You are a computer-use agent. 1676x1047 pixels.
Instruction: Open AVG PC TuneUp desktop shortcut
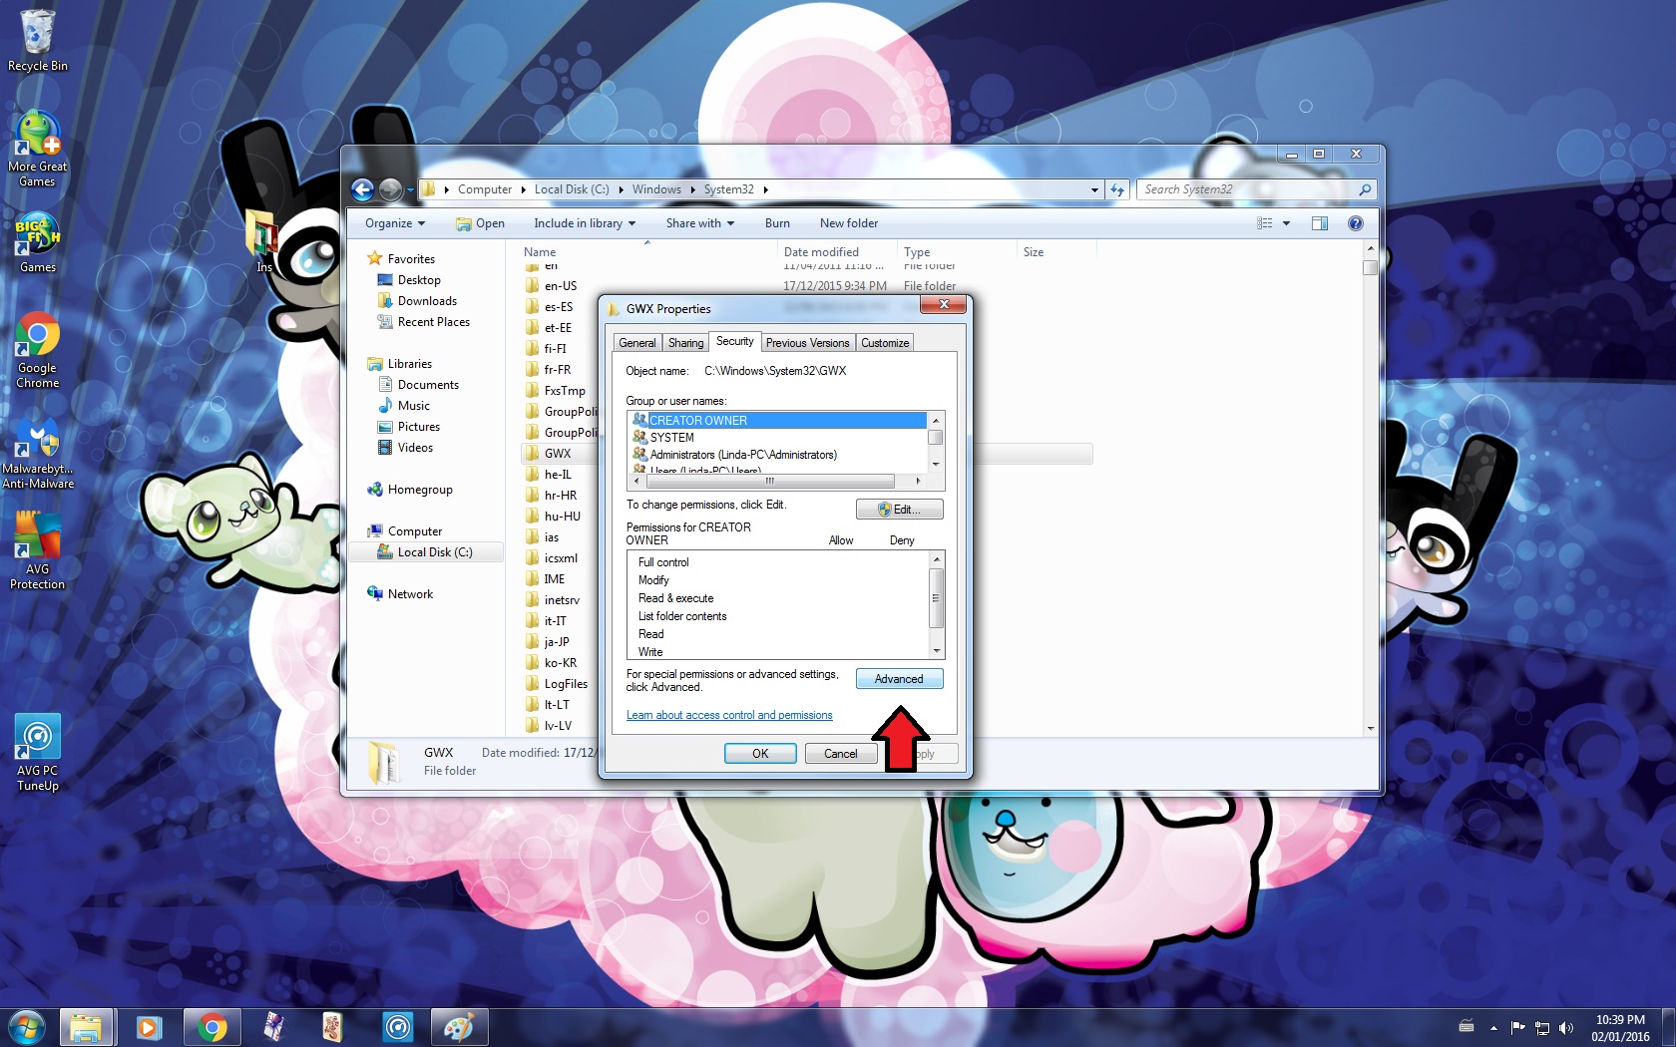click(37, 753)
